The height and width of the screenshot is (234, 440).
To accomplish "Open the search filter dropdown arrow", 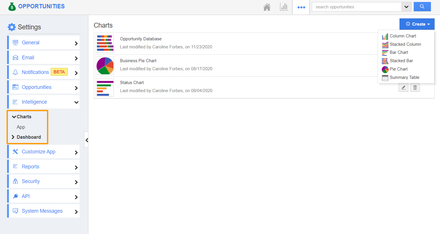I will click(x=406, y=7).
